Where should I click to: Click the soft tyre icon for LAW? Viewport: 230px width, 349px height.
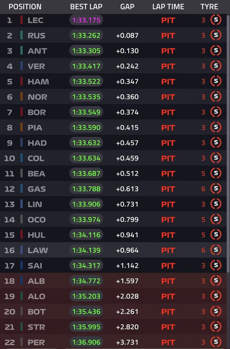click(x=216, y=250)
